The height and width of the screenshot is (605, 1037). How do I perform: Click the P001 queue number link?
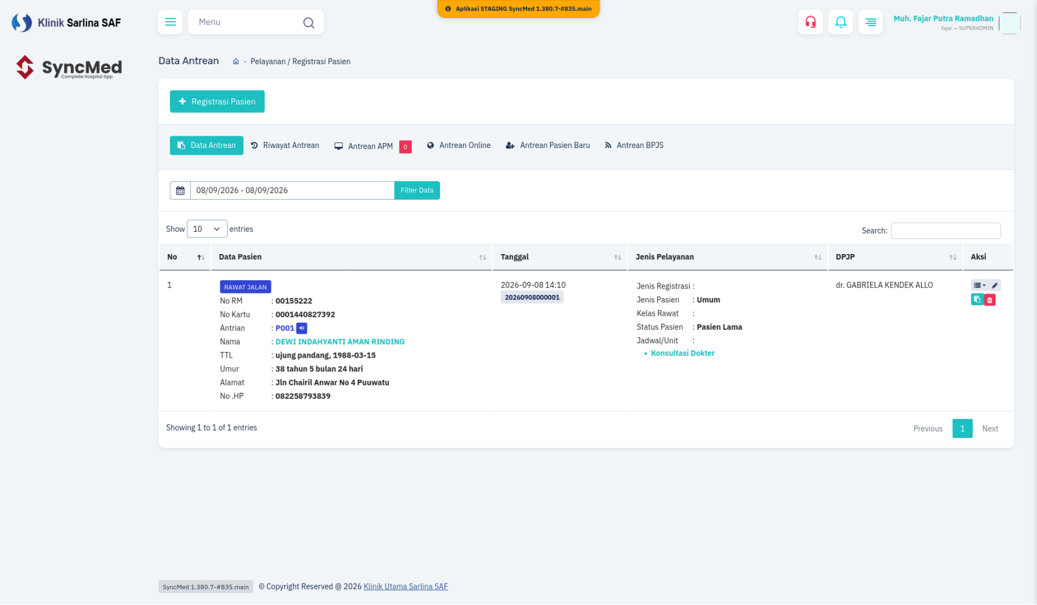pos(285,328)
